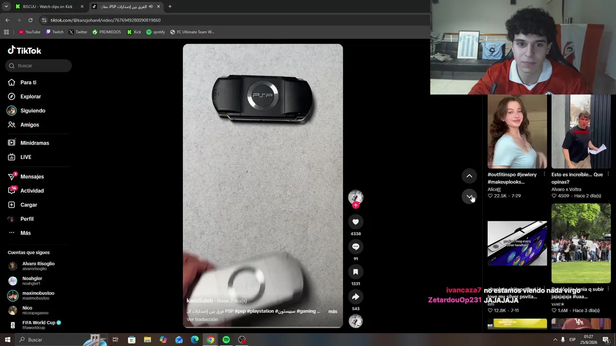Open the FC Ultimate Team bookmark
Image resolution: width=616 pixels, height=346 pixels.
(x=192, y=32)
